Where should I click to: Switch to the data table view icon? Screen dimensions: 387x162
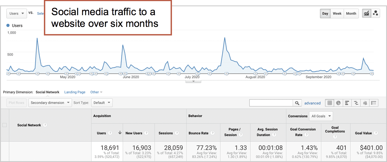pos(330,103)
